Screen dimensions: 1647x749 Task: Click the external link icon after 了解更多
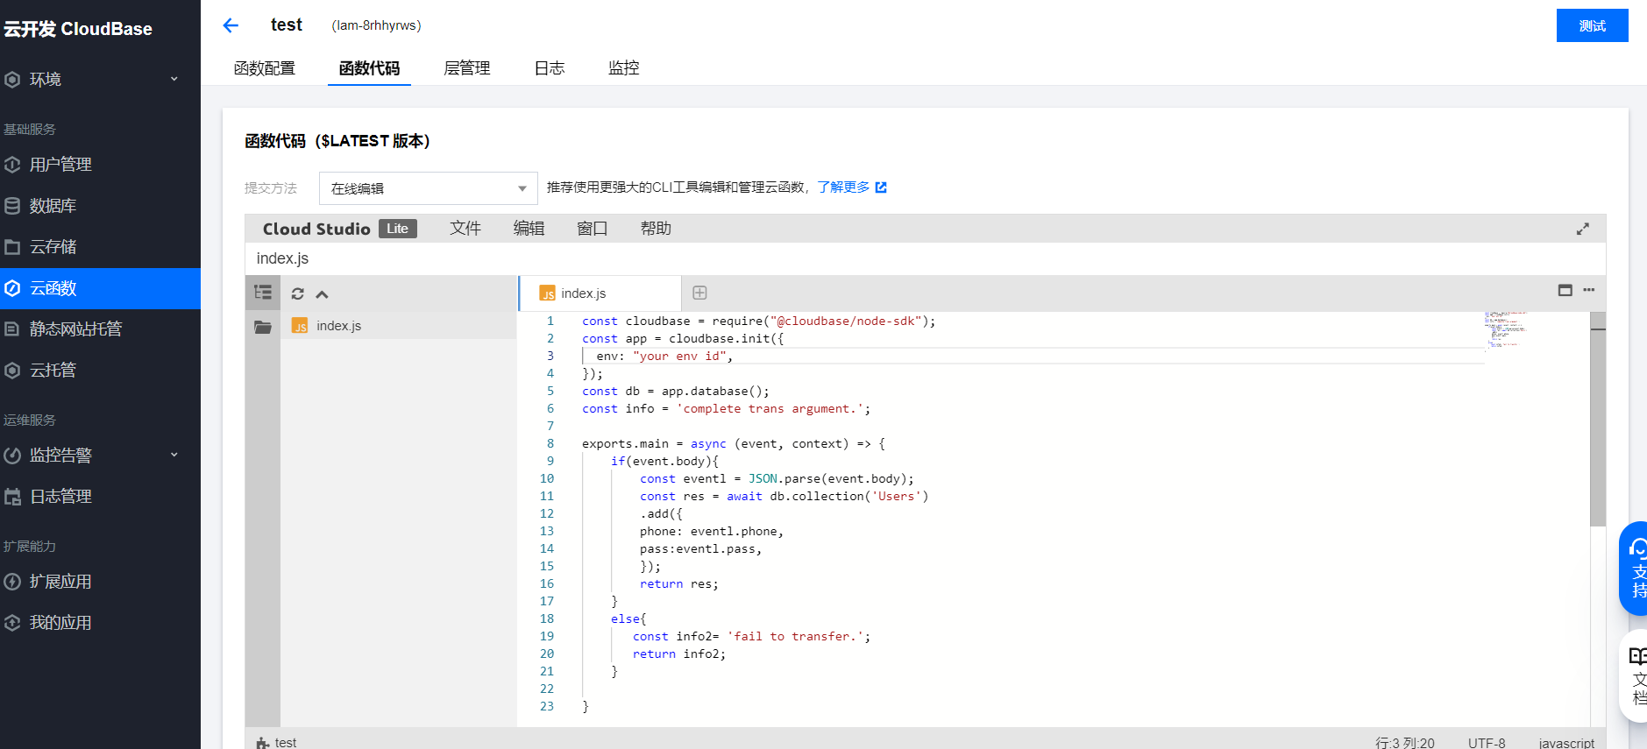pos(881,187)
